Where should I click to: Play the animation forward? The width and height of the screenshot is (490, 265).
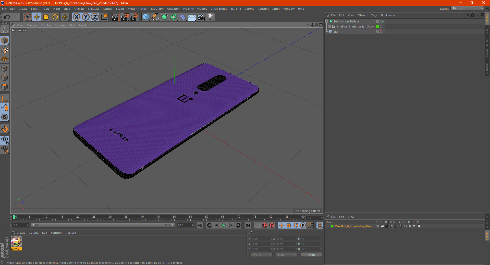coord(224,225)
